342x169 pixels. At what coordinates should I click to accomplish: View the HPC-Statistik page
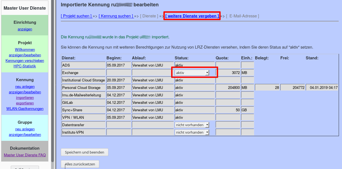pos(25,66)
